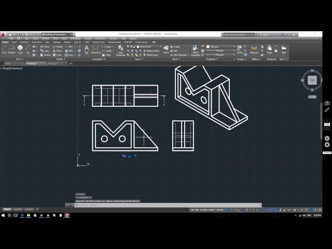Image resolution: width=332 pixels, height=249 pixels.
Task: Open the Section line layer dropdown
Action: click(144, 47)
